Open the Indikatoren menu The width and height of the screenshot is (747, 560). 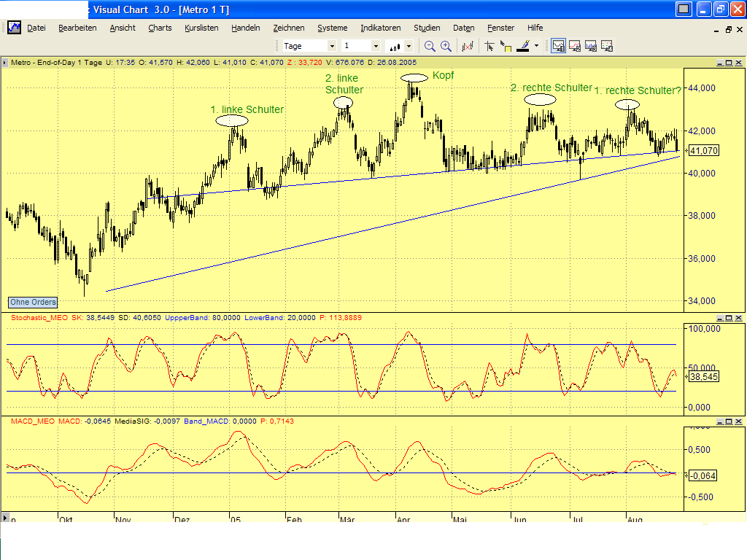click(380, 28)
